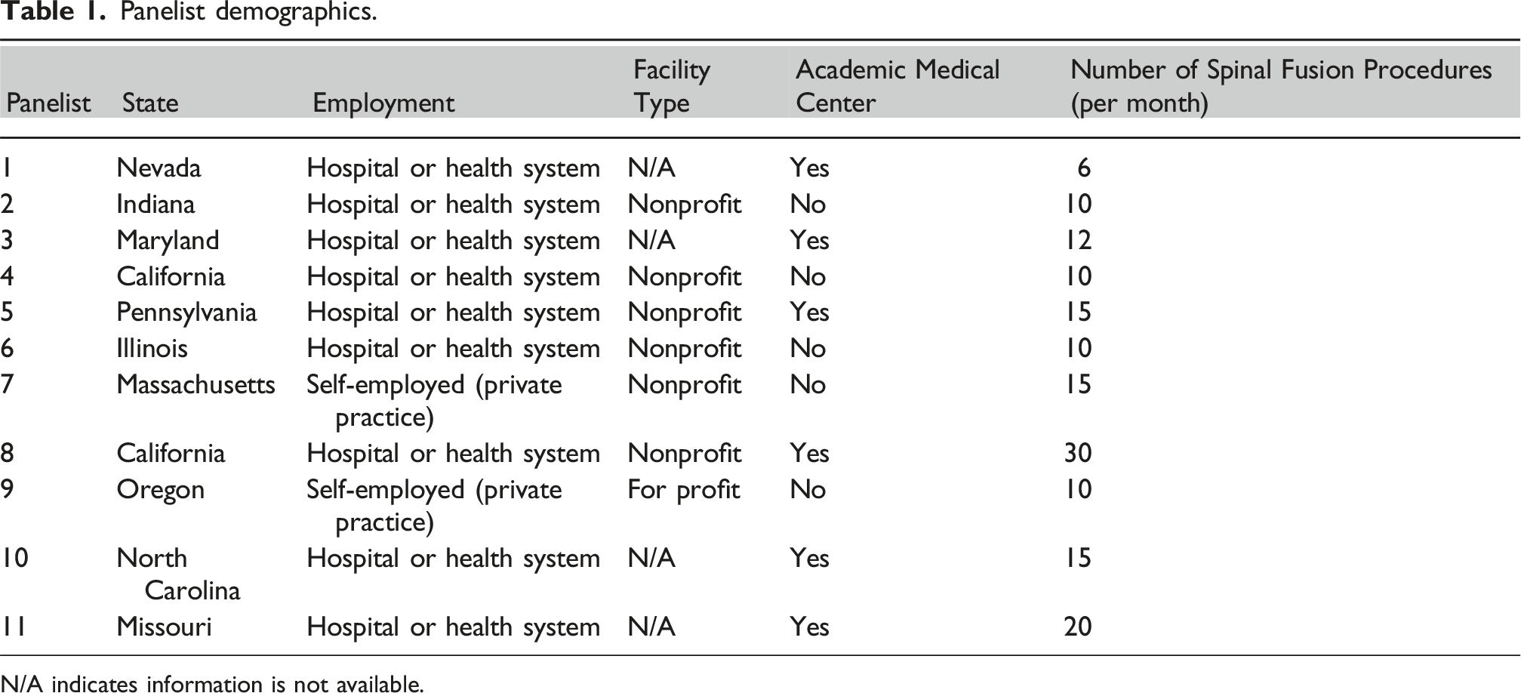Click the Employment column header
1521x693 pixels.
point(383,103)
